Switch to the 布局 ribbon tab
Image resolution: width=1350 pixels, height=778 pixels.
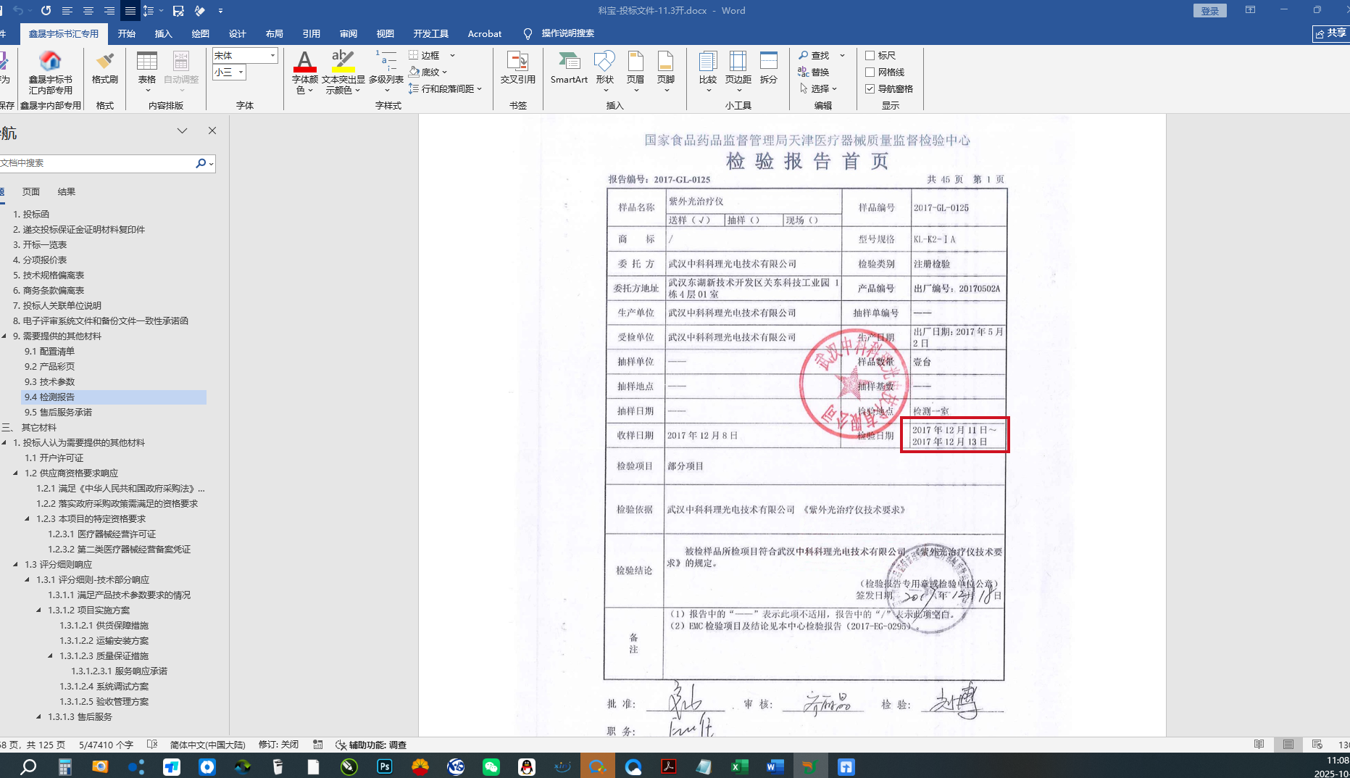[x=275, y=33]
